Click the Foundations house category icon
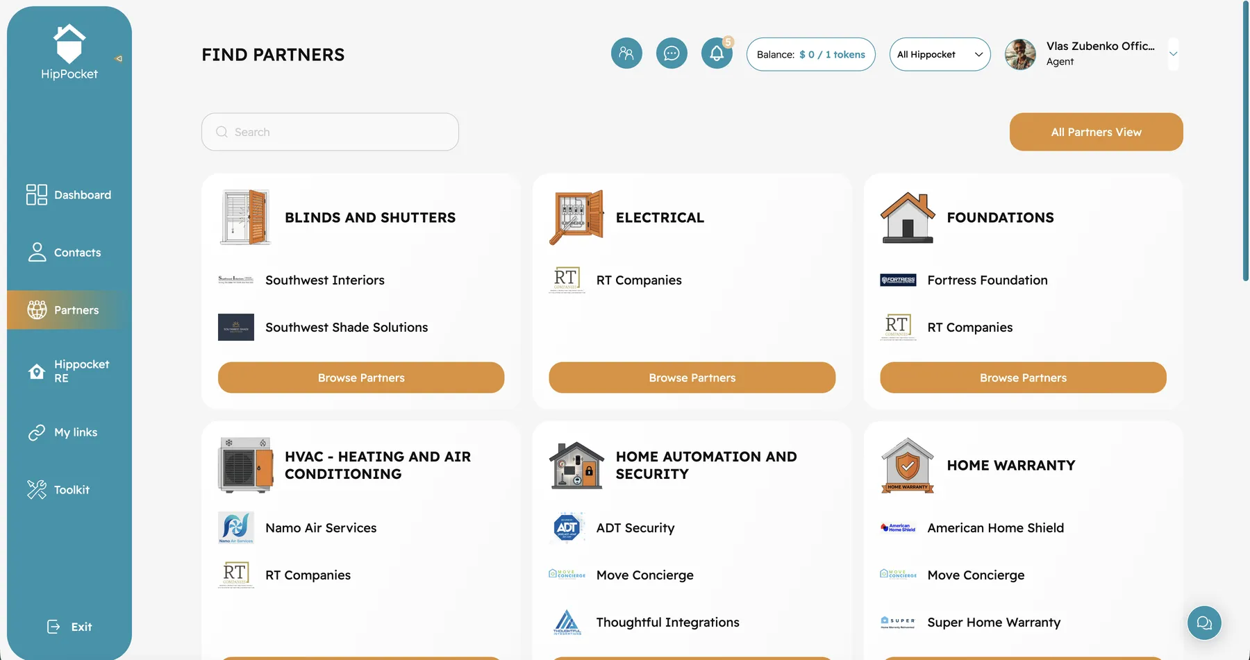1250x660 pixels. click(908, 217)
